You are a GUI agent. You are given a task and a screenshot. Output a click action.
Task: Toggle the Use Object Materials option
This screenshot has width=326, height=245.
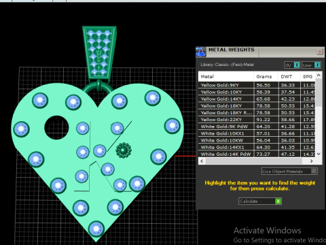coord(289,171)
